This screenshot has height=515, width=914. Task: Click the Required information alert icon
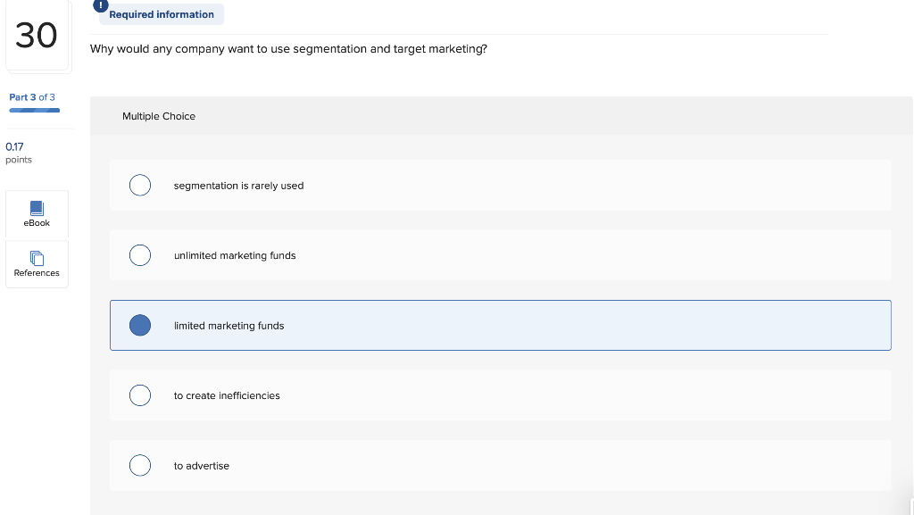(102, 4)
